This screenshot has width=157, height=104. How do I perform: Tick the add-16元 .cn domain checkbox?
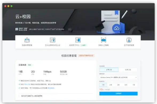point(19,96)
